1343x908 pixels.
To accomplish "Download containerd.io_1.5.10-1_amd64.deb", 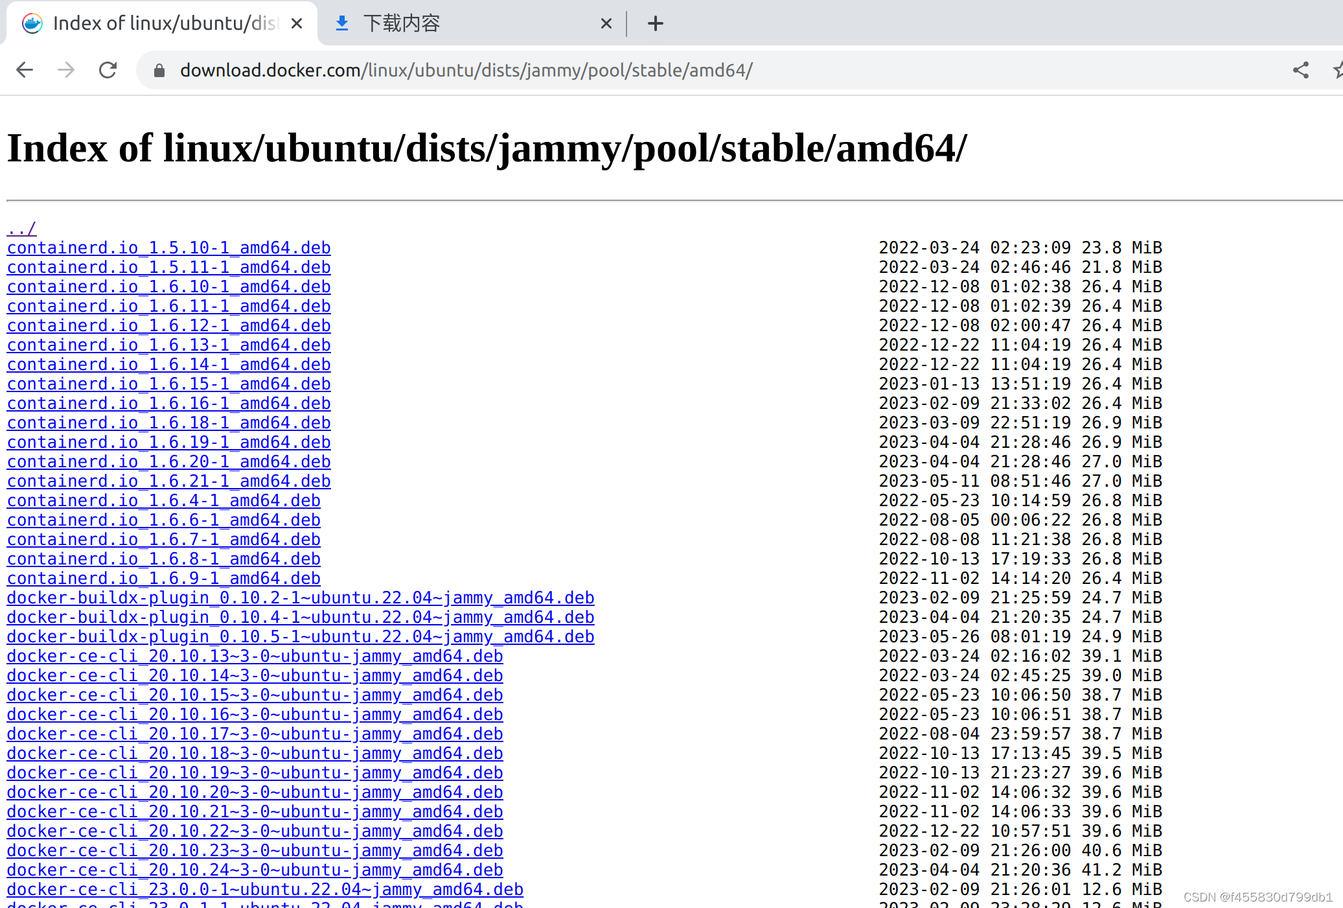I will click(168, 248).
